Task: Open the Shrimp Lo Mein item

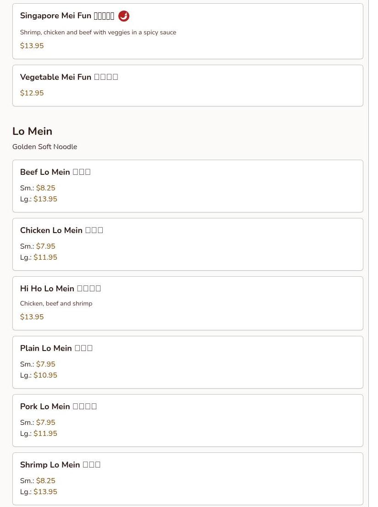Action: [x=50, y=465]
